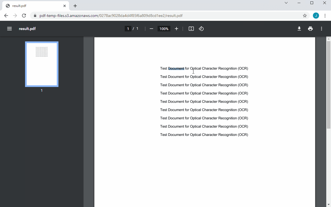Open the Chrome profile avatar

coord(316,16)
